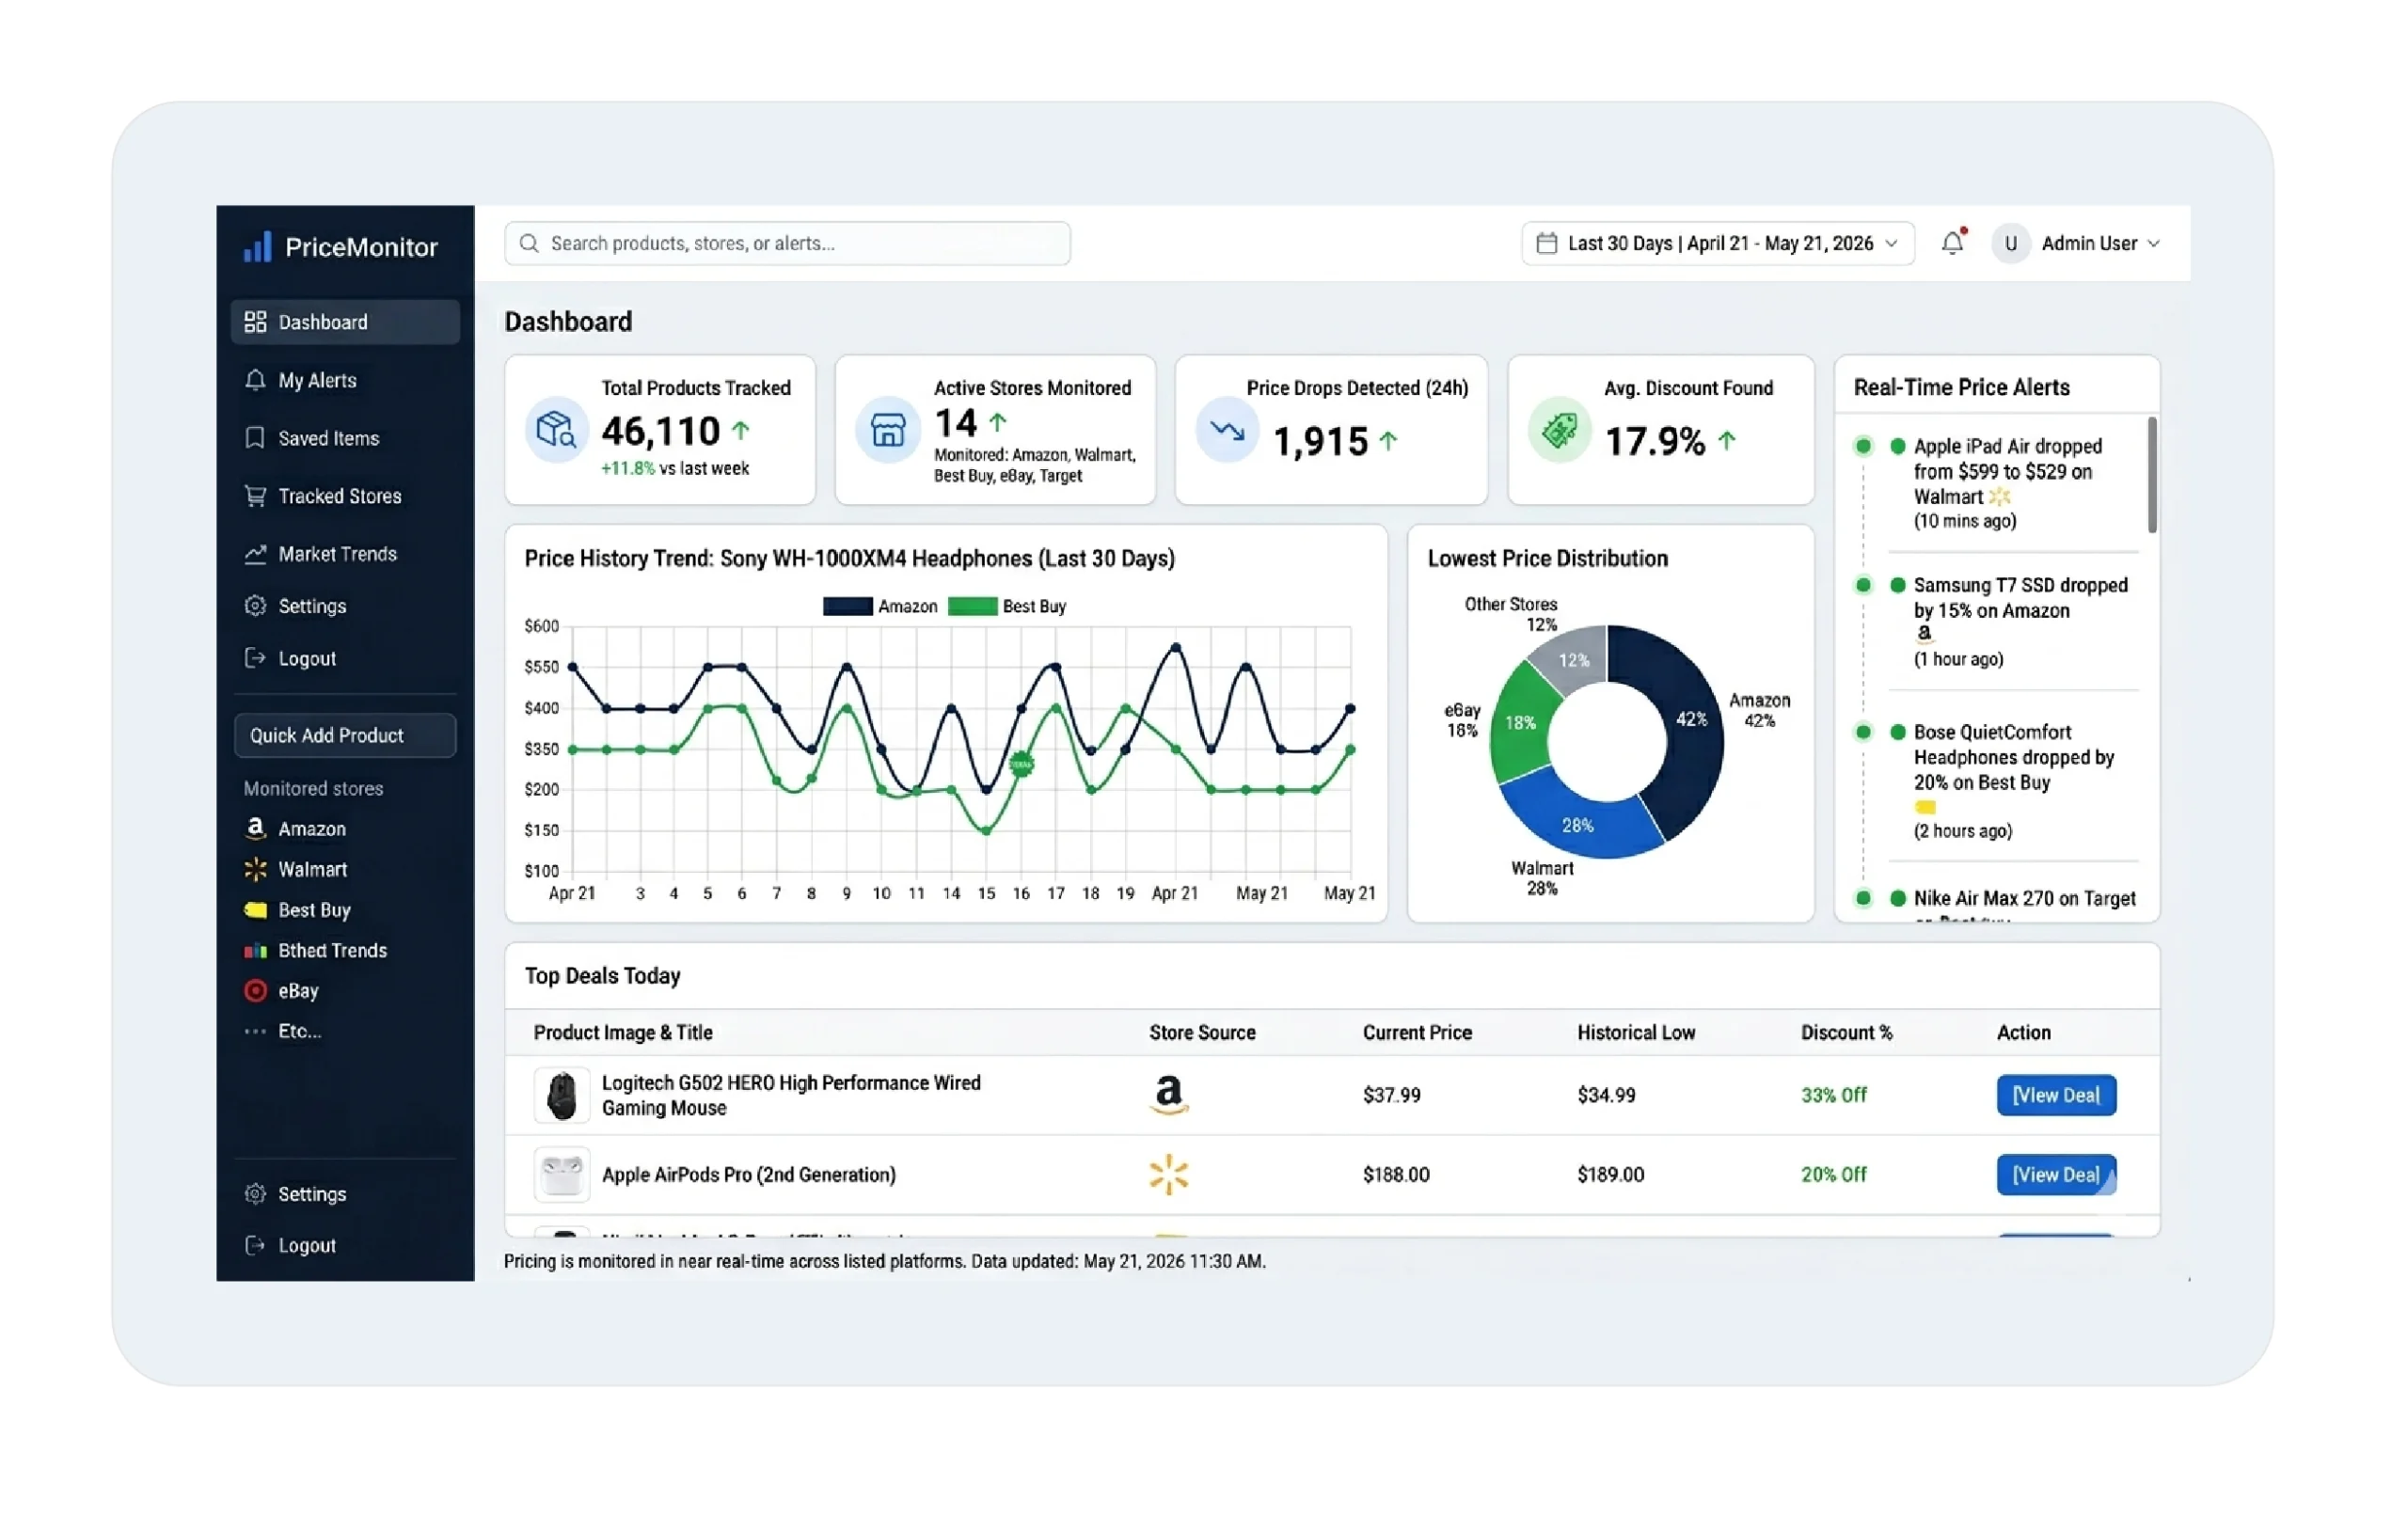Click the Price Drops trend-down icon
The image size is (2408, 1515).
(x=1227, y=430)
